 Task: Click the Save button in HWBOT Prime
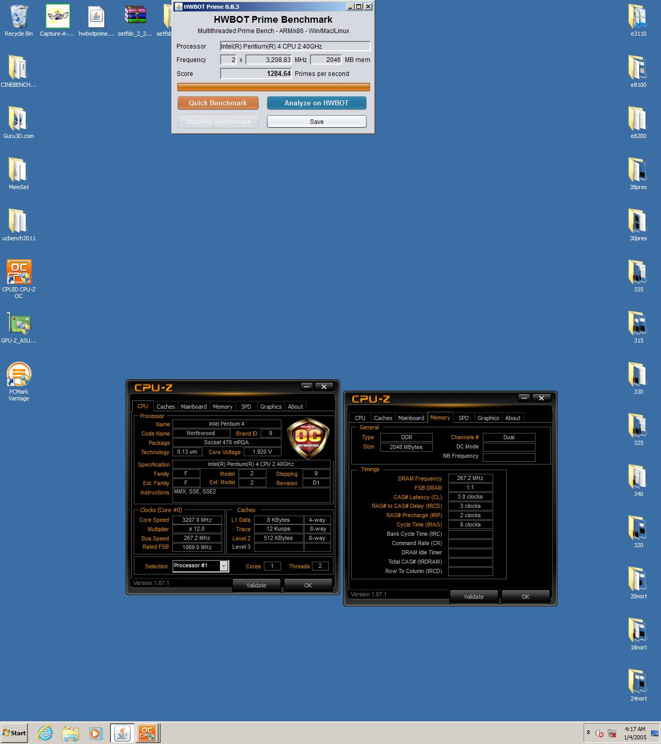click(x=317, y=121)
